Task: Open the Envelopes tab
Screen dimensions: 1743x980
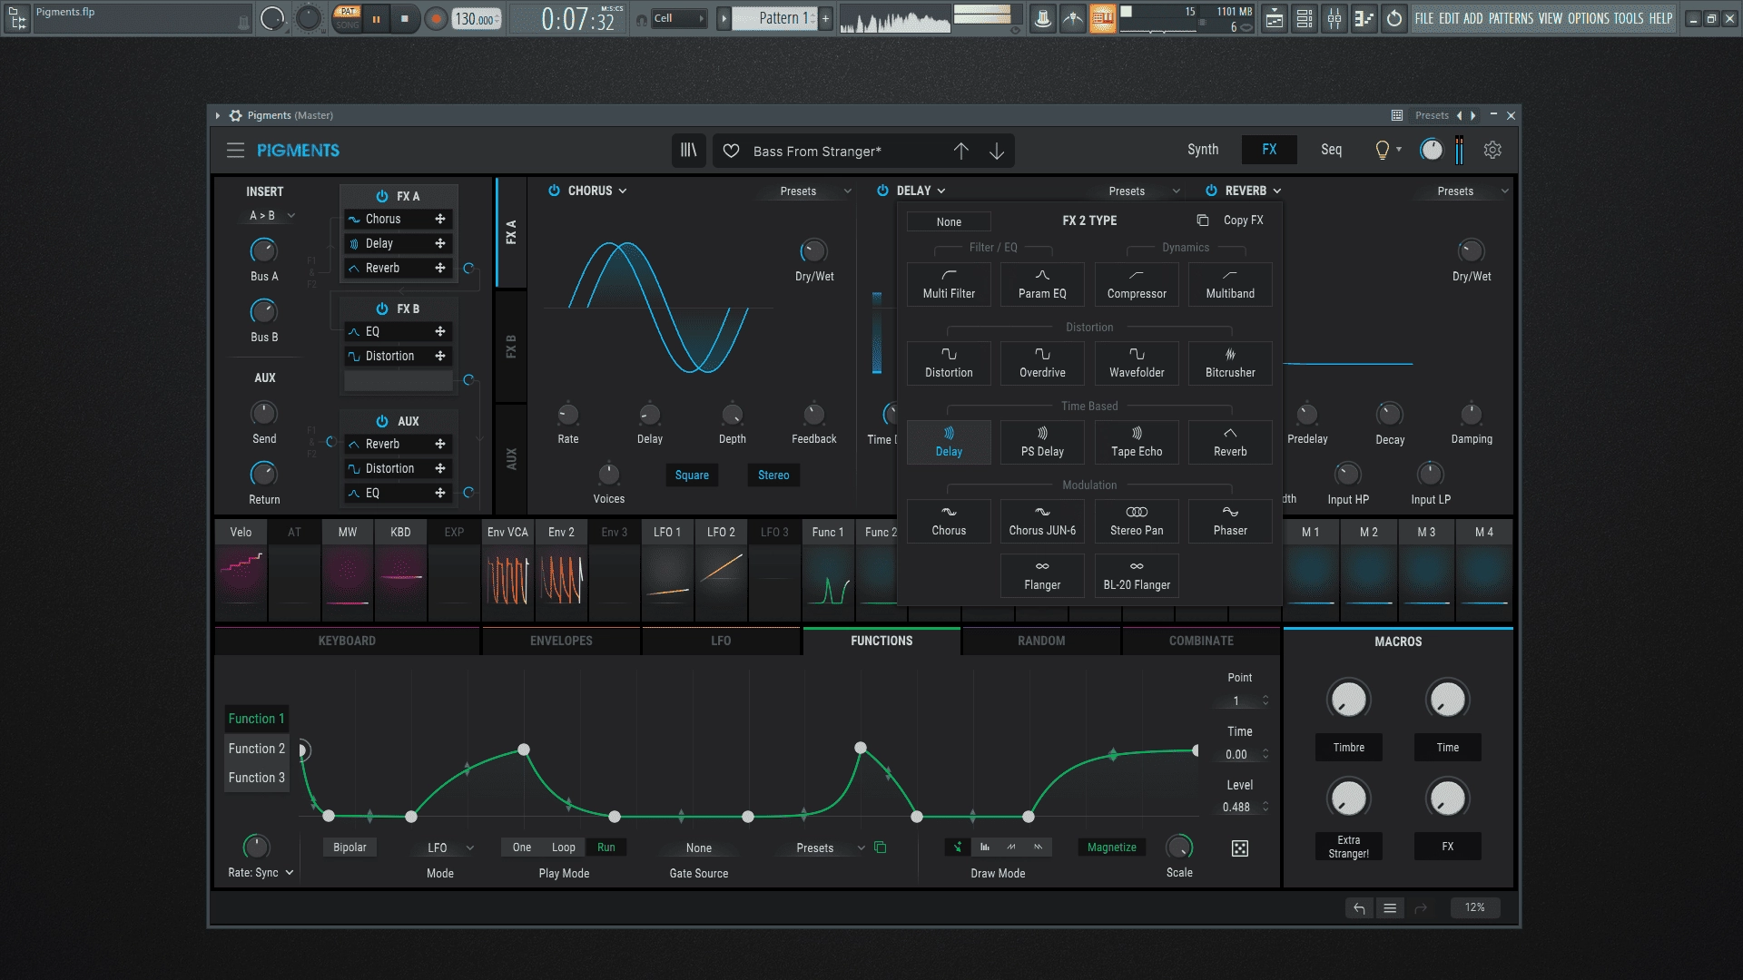Action: [x=561, y=642]
